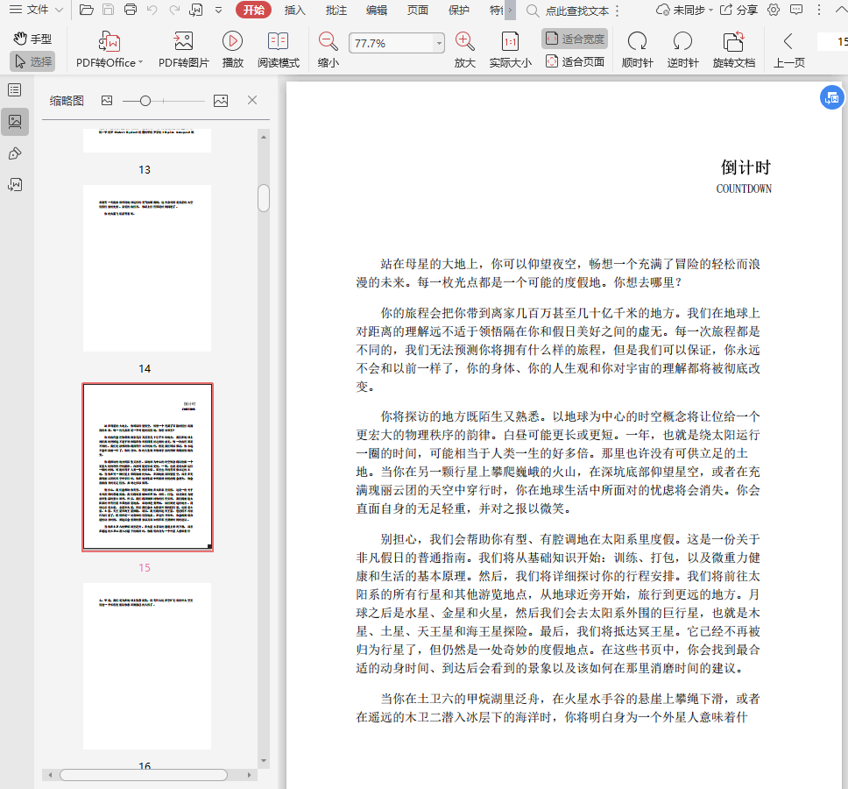Screen dimensions: 848x789
Task: Rotate view 顺时针 clockwise
Action: point(637,50)
